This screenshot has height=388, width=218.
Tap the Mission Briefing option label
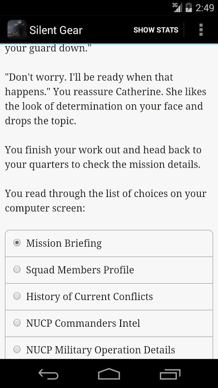coord(64,244)
